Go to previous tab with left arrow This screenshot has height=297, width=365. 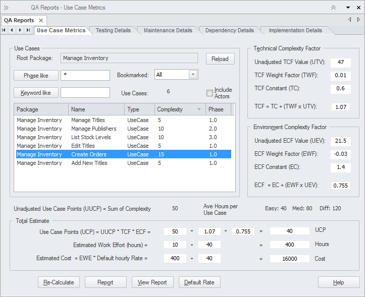click(12, 30)
